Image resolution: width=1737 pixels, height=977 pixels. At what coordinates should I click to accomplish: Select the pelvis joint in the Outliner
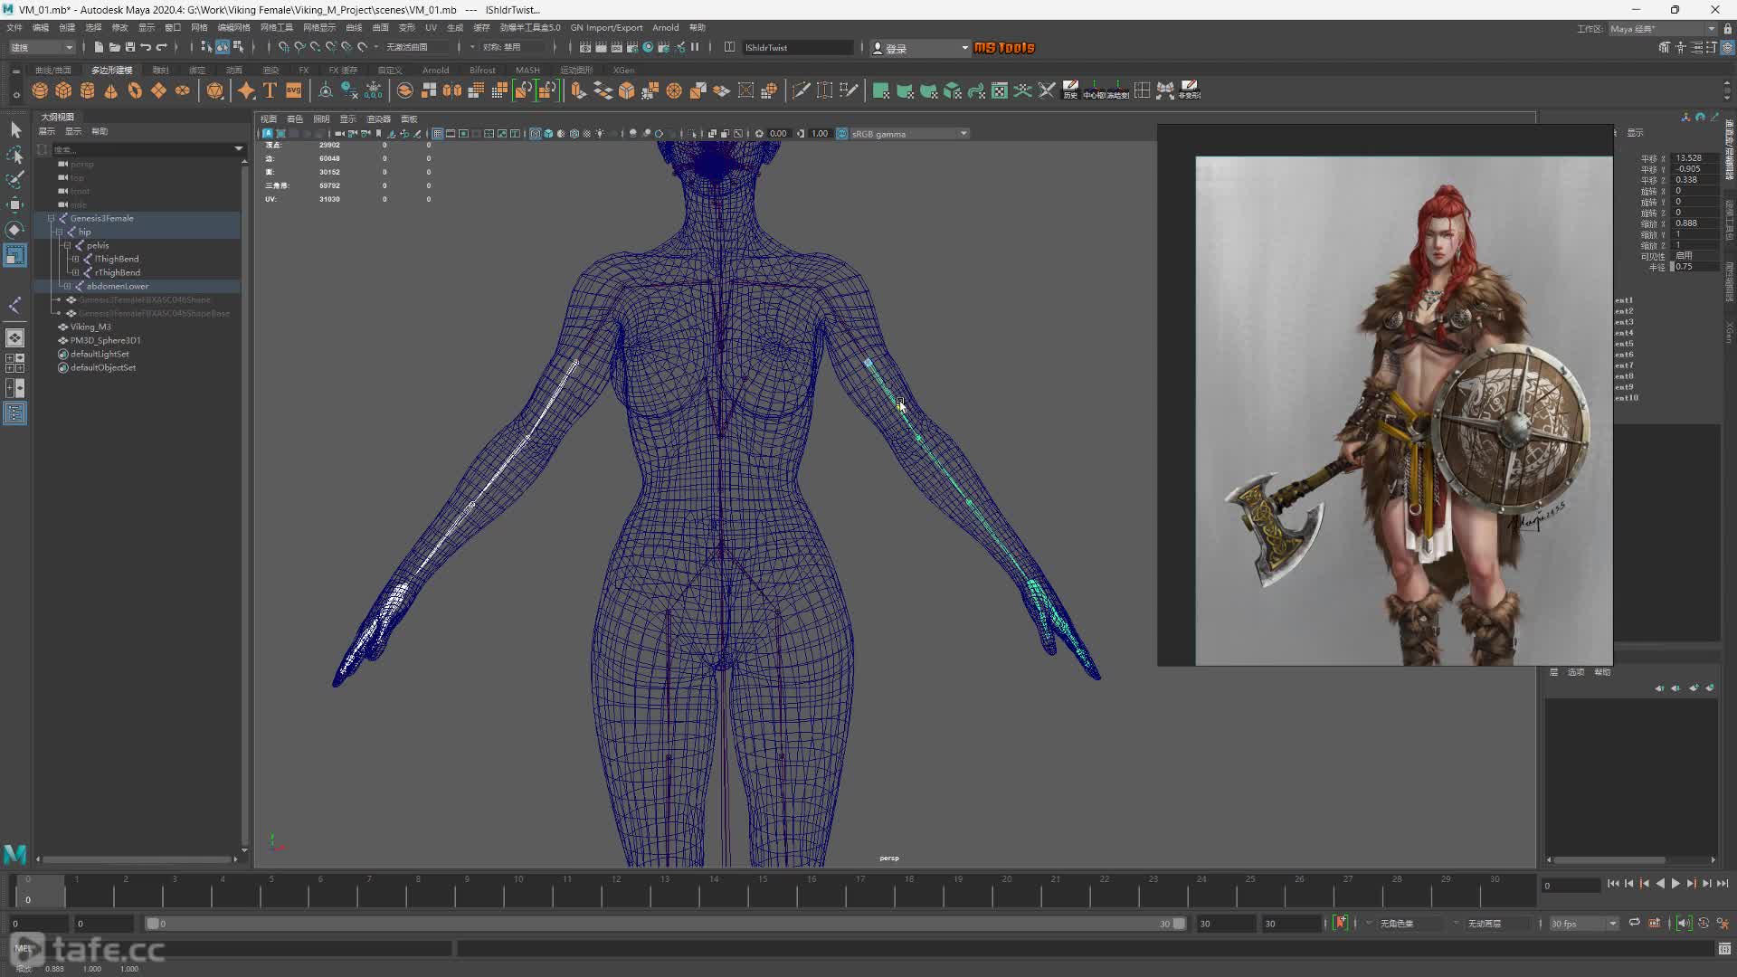point(98,245)
